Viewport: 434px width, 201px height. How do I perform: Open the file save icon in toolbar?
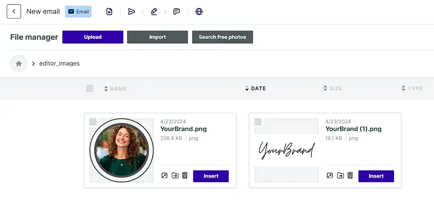coord(109,12)
